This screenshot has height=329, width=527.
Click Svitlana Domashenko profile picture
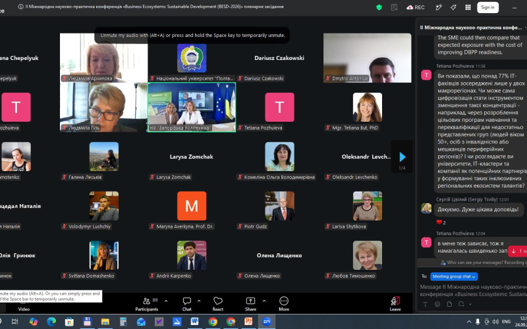click(x=104, y=255)
